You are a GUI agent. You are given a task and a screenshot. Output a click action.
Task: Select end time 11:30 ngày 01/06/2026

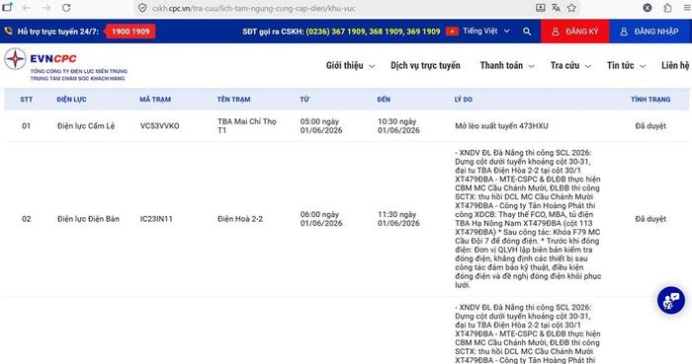pos(398,219)
